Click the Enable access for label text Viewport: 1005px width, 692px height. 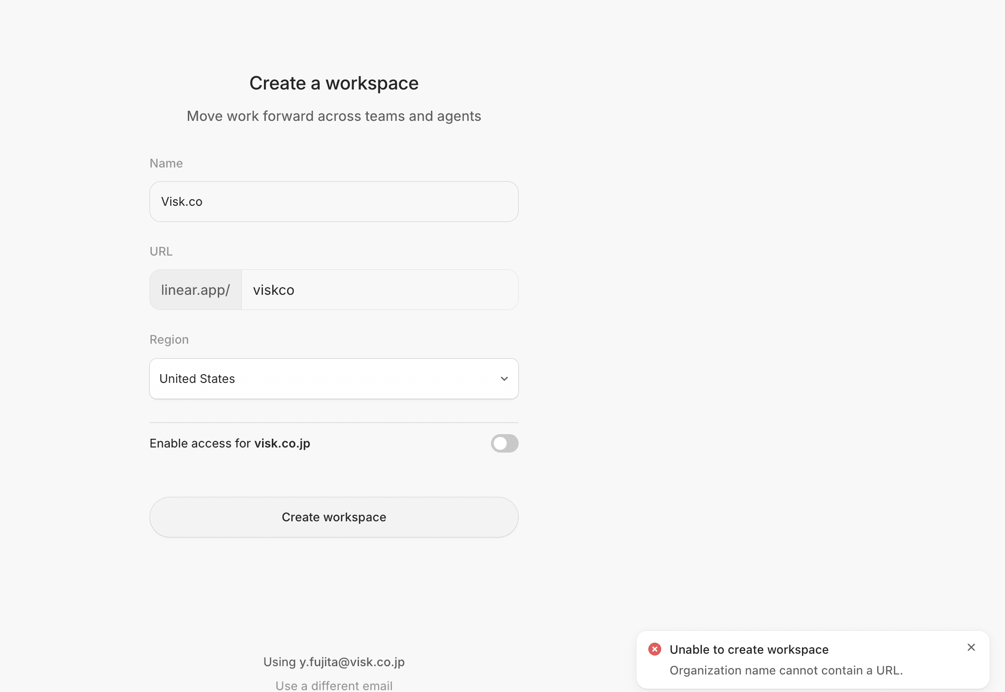point(200,443)
